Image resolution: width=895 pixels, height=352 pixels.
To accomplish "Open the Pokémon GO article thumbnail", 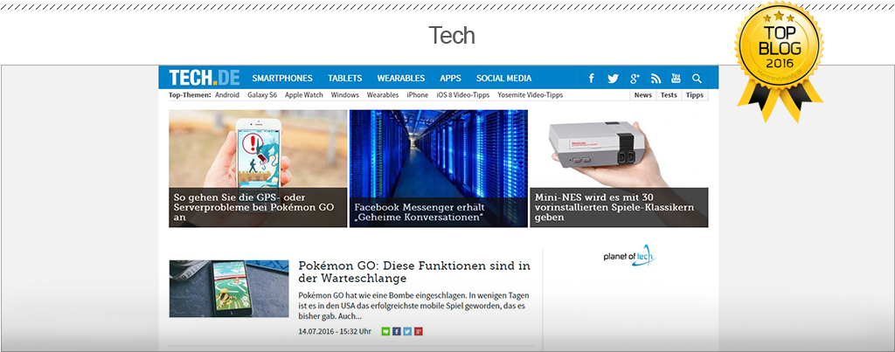I will pyautogui.click(x=229, y=288).
